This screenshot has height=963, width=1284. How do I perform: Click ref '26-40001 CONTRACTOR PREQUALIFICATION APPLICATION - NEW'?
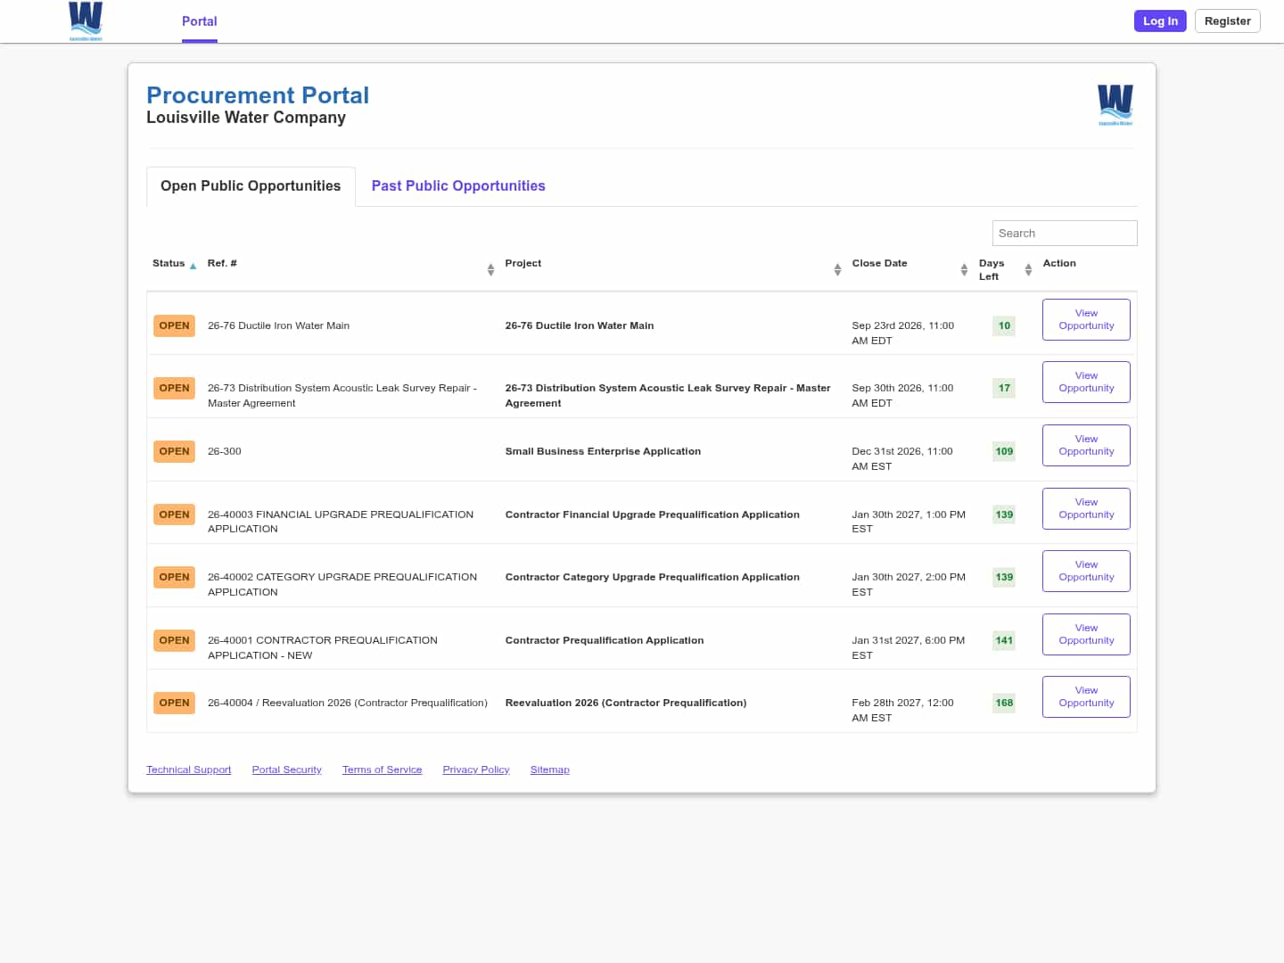pyautogui.click(x=323, y=647)
